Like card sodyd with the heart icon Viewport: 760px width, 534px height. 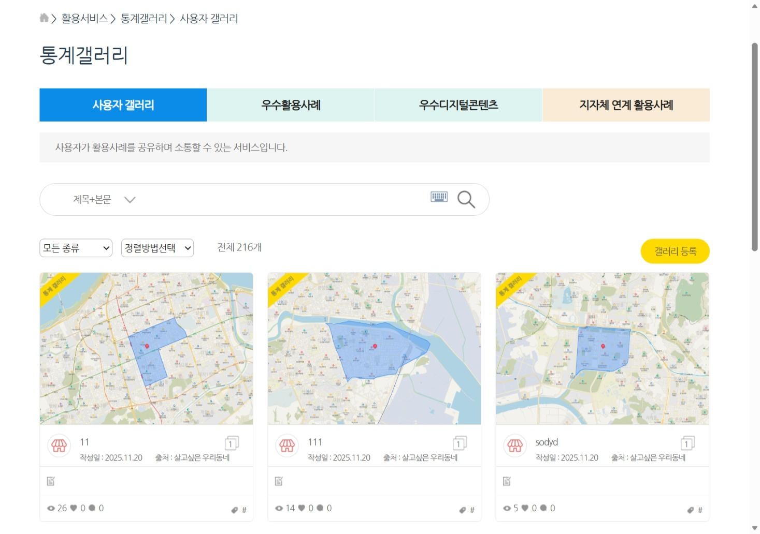[x=525, y=508]
